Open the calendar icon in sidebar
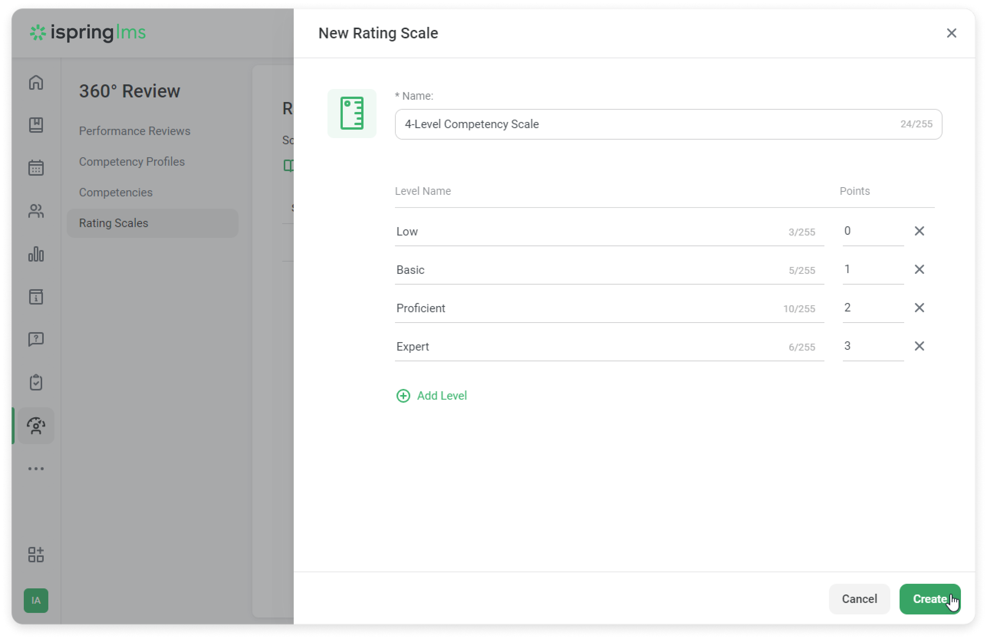The image size is (987, 639). tap(36, 168)
